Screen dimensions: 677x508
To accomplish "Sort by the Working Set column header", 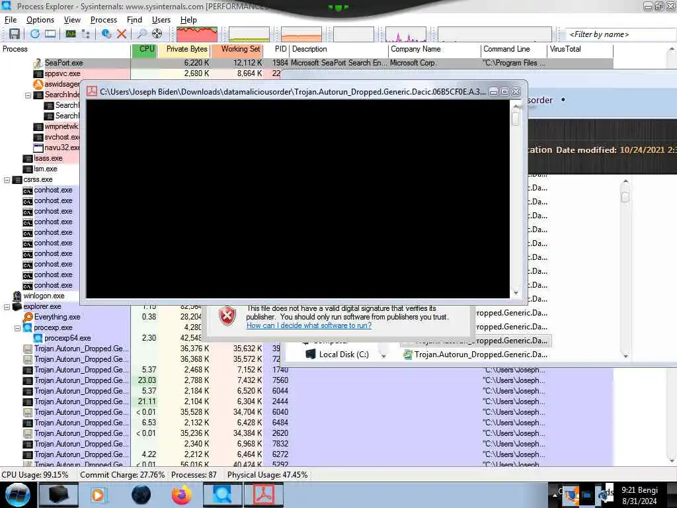I will [237, 49].
